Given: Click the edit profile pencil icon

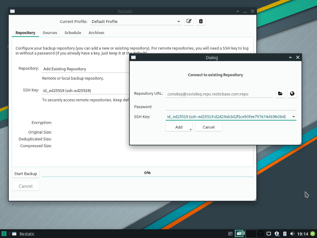Looking at the screenshot, I should (x=189, y=21).
